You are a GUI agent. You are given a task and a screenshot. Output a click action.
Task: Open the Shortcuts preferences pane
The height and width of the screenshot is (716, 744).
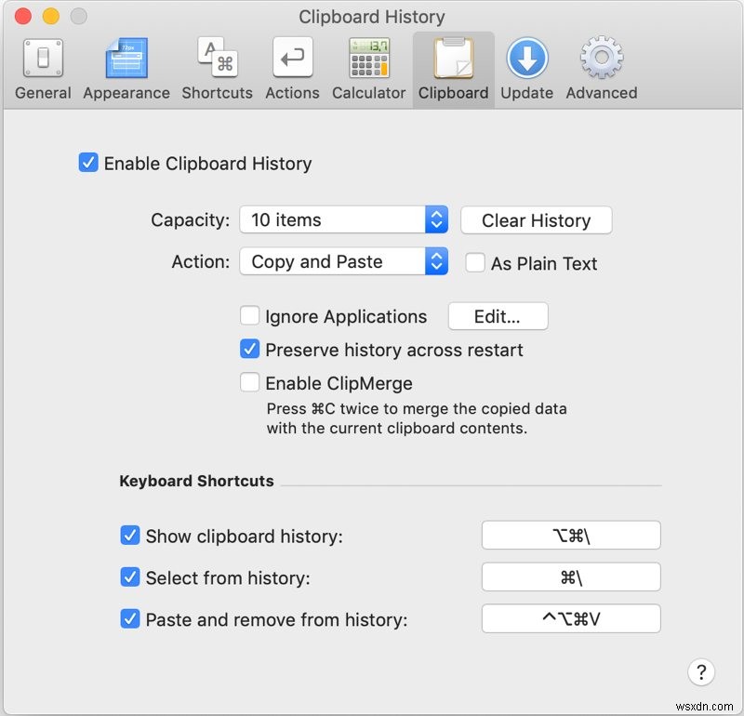[x=217, y=58]
